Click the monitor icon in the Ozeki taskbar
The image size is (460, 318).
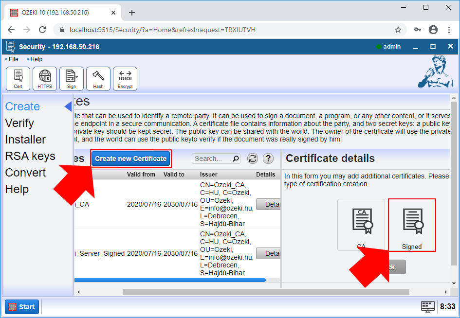point(428,306)
